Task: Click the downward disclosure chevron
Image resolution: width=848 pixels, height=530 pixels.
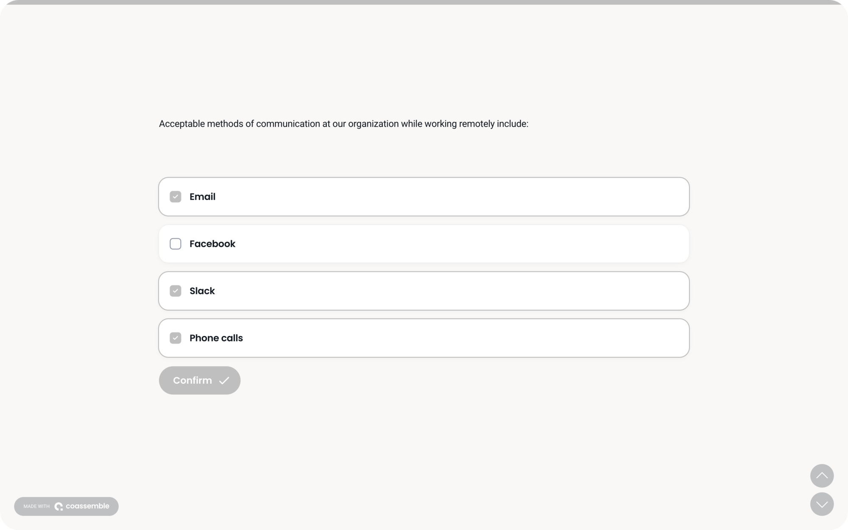Action: coord(822,504)
